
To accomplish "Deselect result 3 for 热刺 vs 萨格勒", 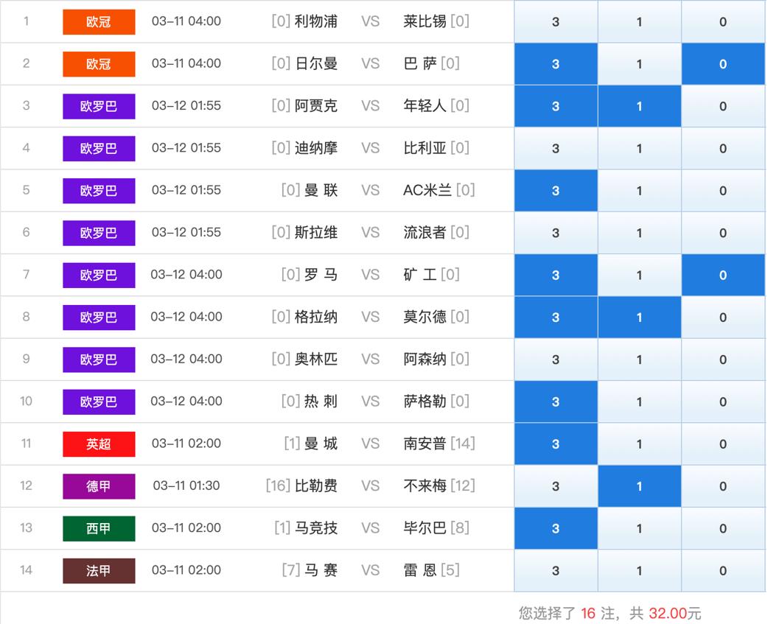I will point(556,402).
